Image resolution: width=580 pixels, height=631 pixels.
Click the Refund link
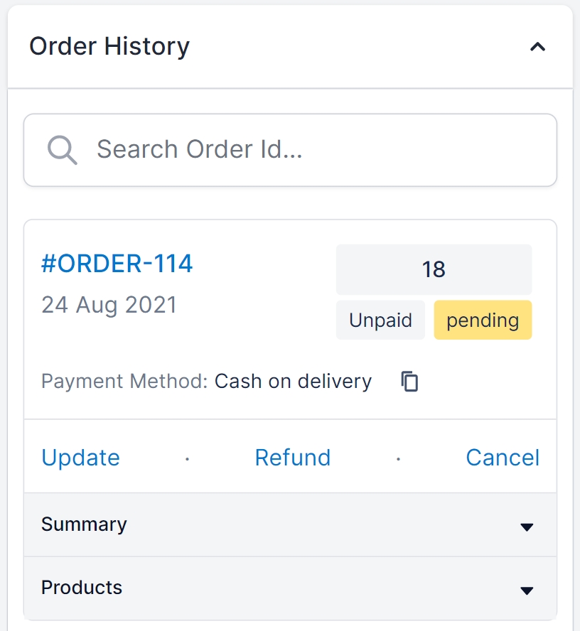pyautogui.click(x=293, y=458)
